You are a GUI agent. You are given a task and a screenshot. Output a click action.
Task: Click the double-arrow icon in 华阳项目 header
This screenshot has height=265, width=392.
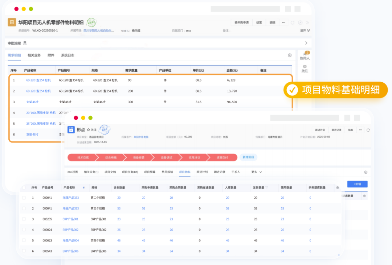308,22
